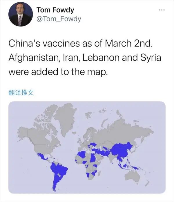The image size is (174, 202).
Task: Open the three-dot more options menu
Action: click(x=162, y=10)
